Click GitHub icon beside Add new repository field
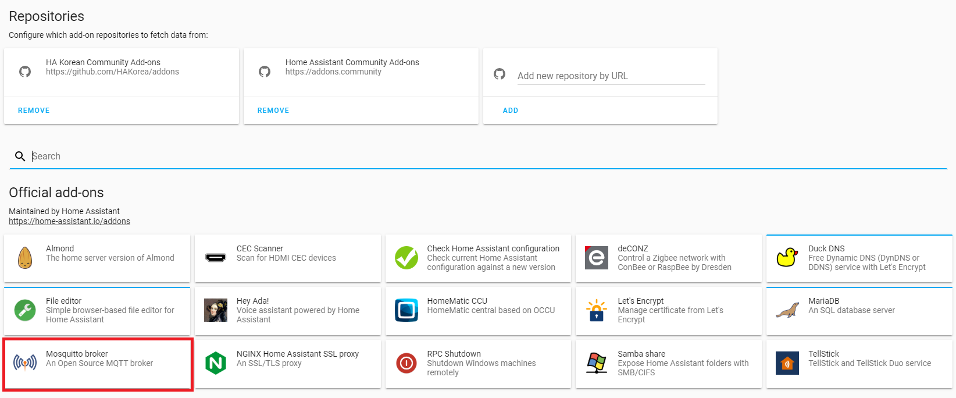Viewport: 956px width, 398px height. [500, 74]
